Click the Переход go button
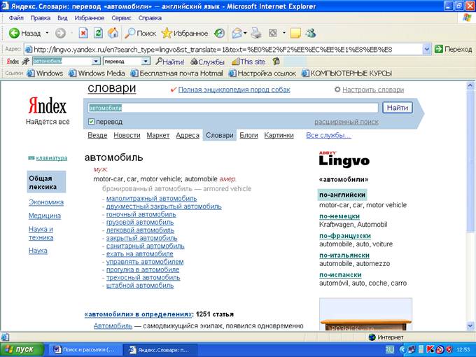This screenshot has height=357, width=476. click(x=453, y=49)
